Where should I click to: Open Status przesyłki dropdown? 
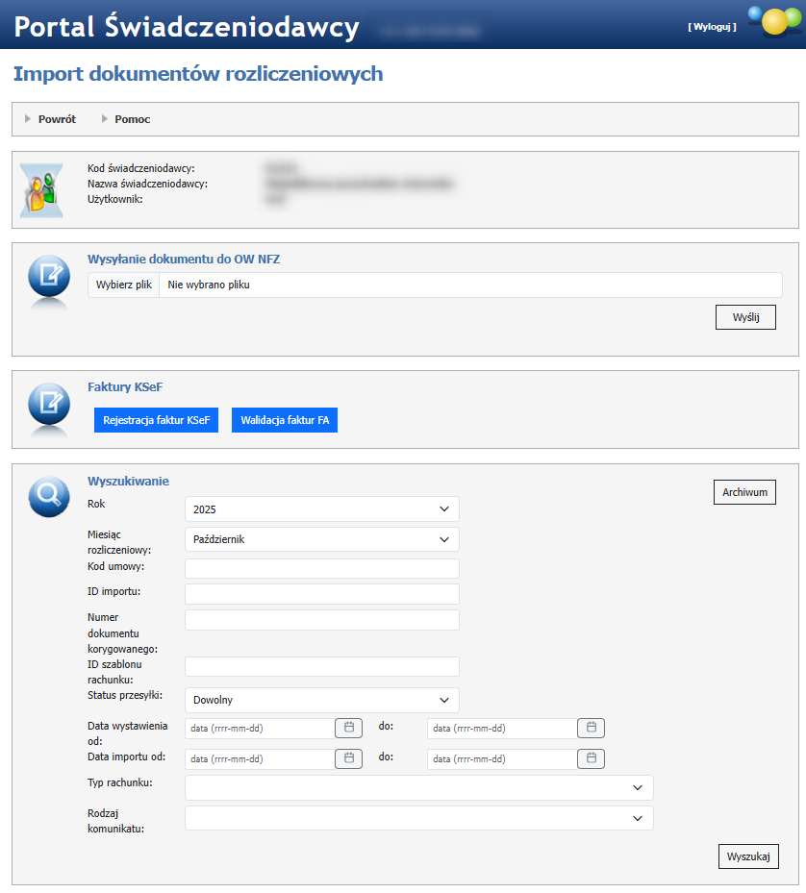tap(321, 700)
